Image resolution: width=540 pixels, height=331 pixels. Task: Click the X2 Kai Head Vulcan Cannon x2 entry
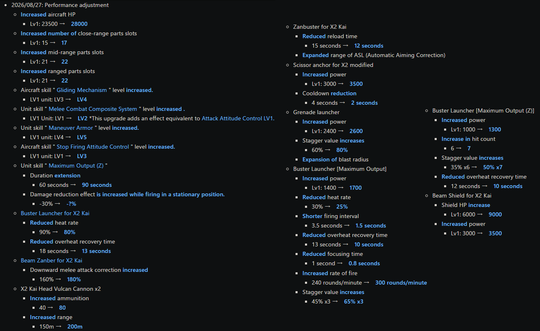61,289
